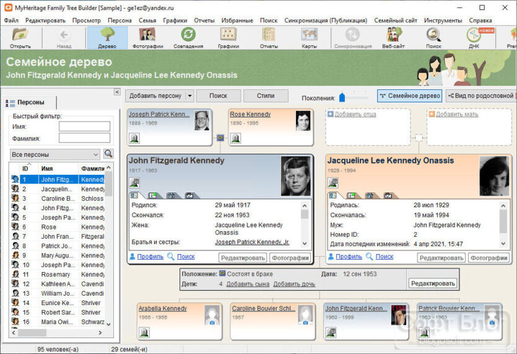Open the Все персоны filter combo box
The height and width of the screenshot is (354, 517).
[54, 154]
